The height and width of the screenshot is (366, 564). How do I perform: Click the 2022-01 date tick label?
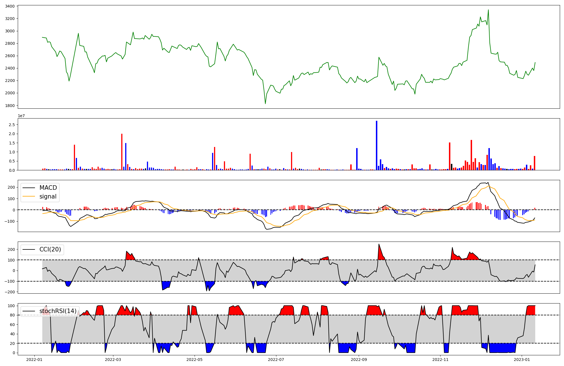tap(34, 360)
